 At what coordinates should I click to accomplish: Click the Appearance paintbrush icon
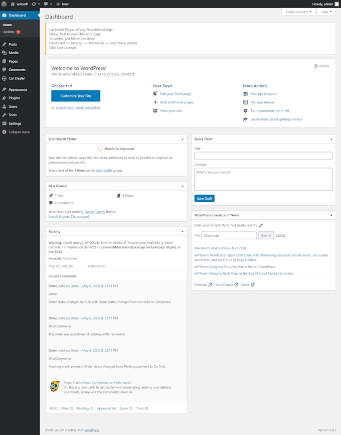point(4,89)
